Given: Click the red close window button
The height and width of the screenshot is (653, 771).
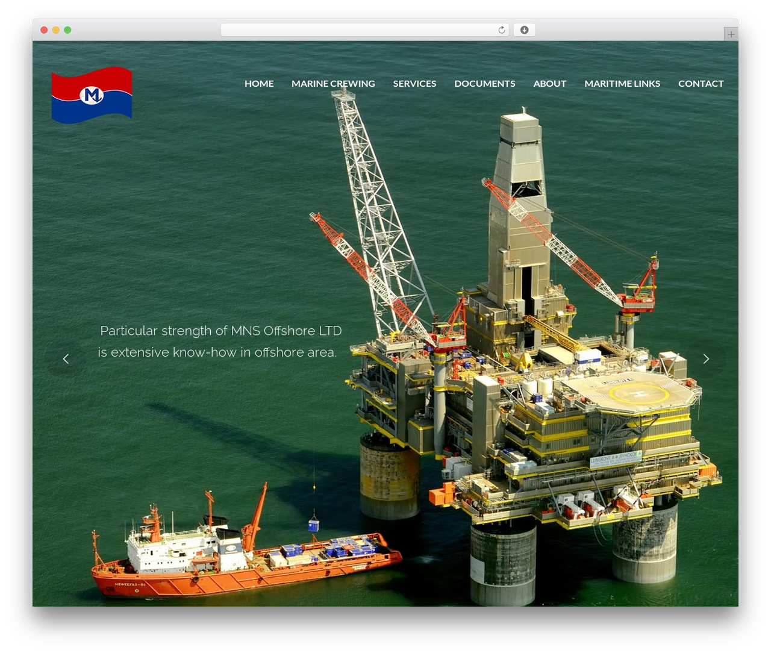Looking at the screenshot, I should 44,30.
